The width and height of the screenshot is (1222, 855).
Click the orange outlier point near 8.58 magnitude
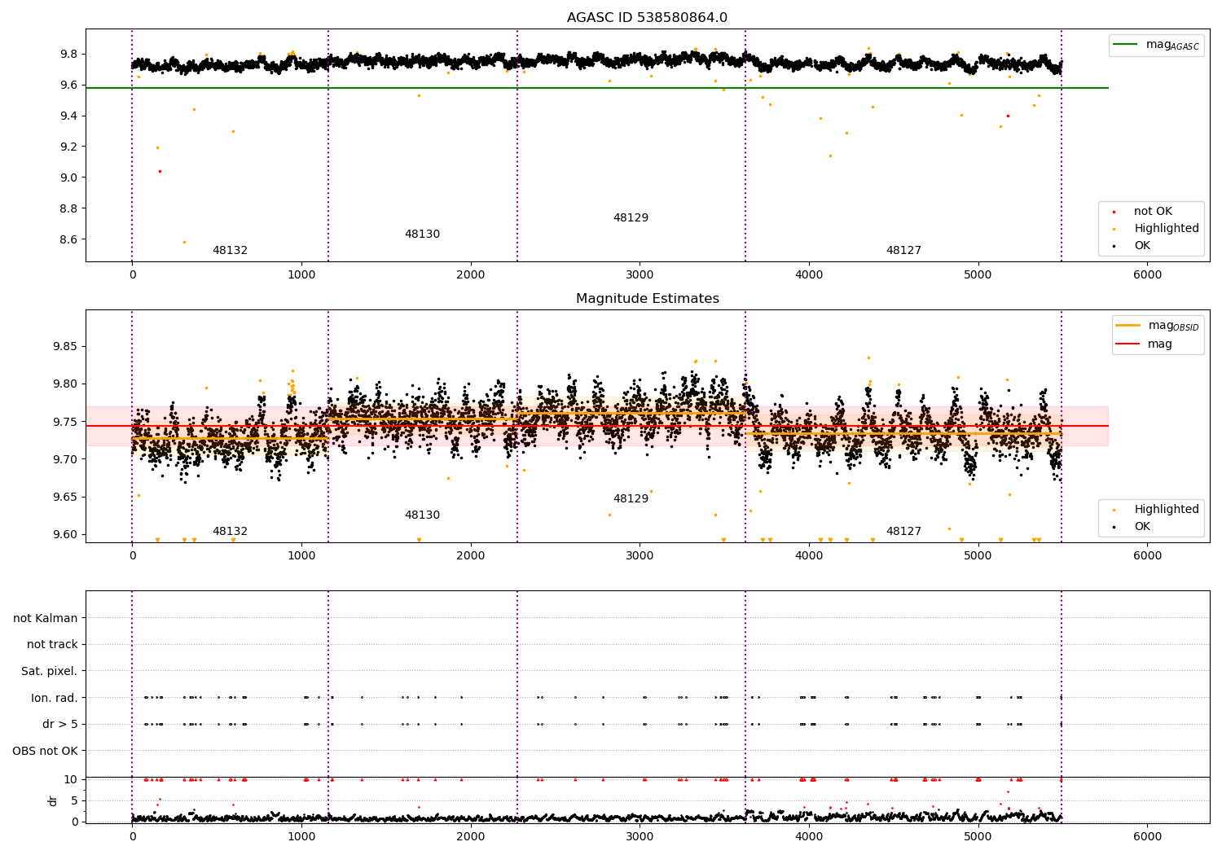click(184, 242)
